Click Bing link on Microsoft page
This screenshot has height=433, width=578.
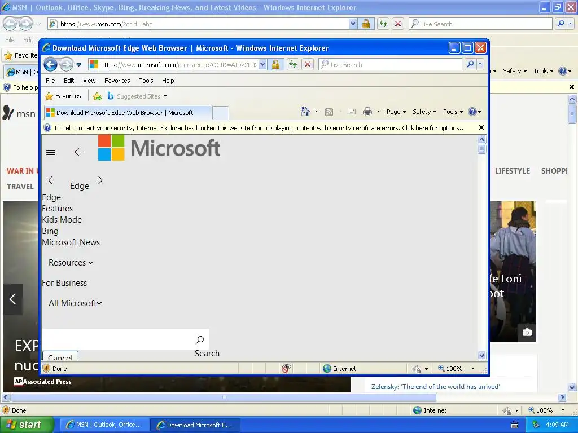coord(50,231)
